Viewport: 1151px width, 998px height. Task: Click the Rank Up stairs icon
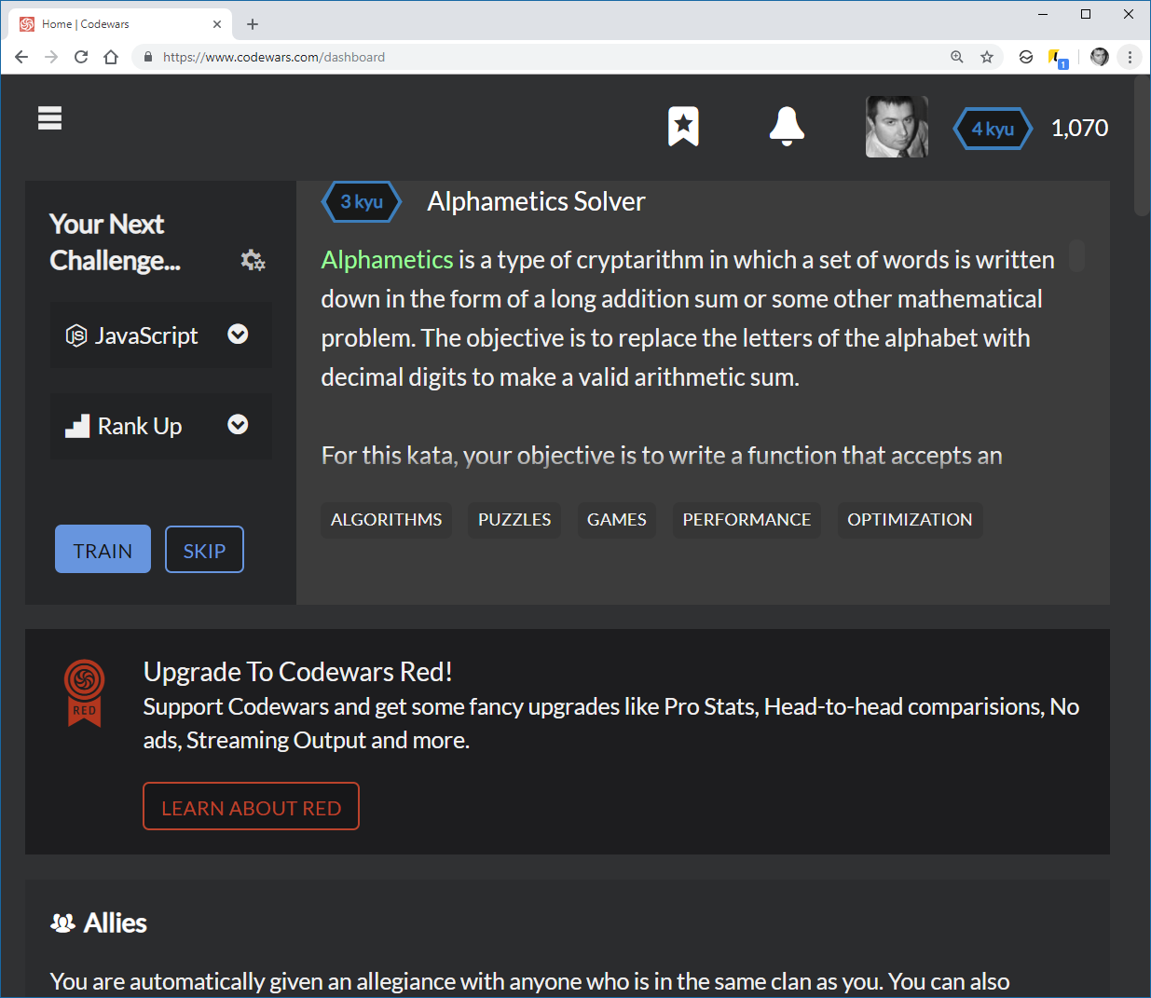77,426
